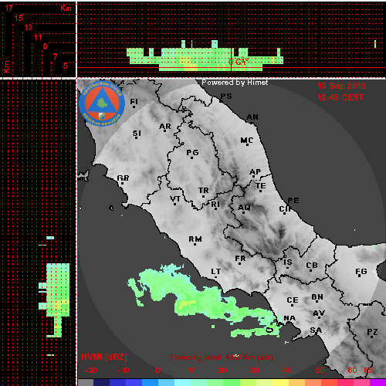The image size is (386, 386).
Task: Click the cyan 10 dBZ color swatch
Action: tap(182, 382)
